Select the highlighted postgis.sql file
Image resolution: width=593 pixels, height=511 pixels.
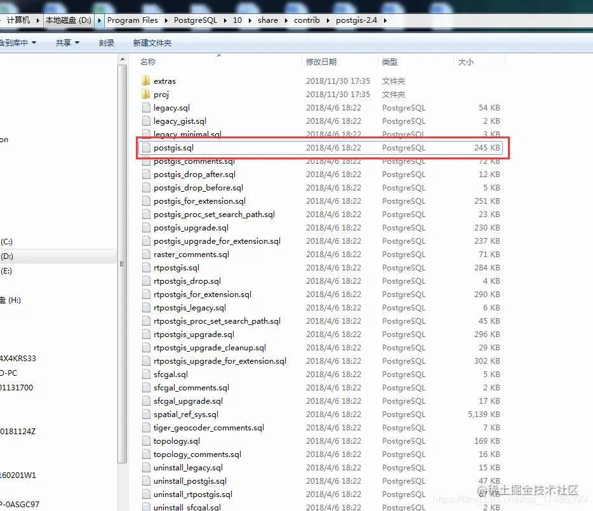[x=173, y=147]
